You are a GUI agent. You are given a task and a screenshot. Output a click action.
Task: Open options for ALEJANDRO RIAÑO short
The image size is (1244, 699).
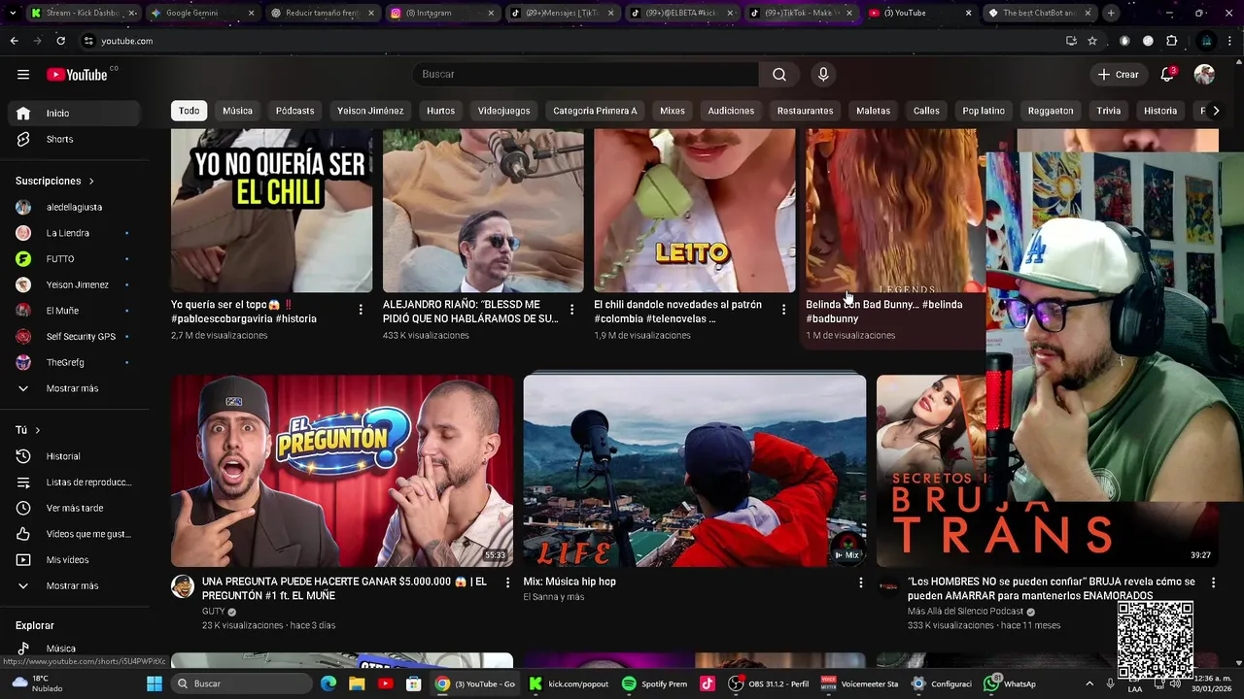pos(571,310)
